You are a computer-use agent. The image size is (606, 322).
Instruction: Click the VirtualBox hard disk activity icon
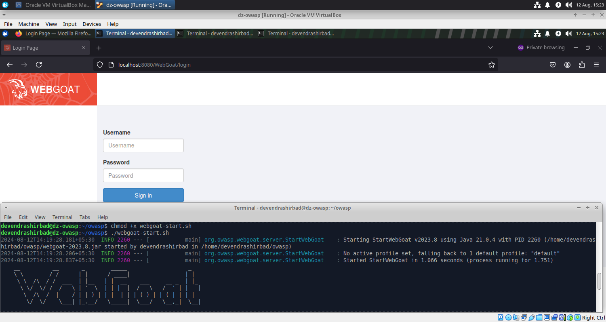pos(500,318)
